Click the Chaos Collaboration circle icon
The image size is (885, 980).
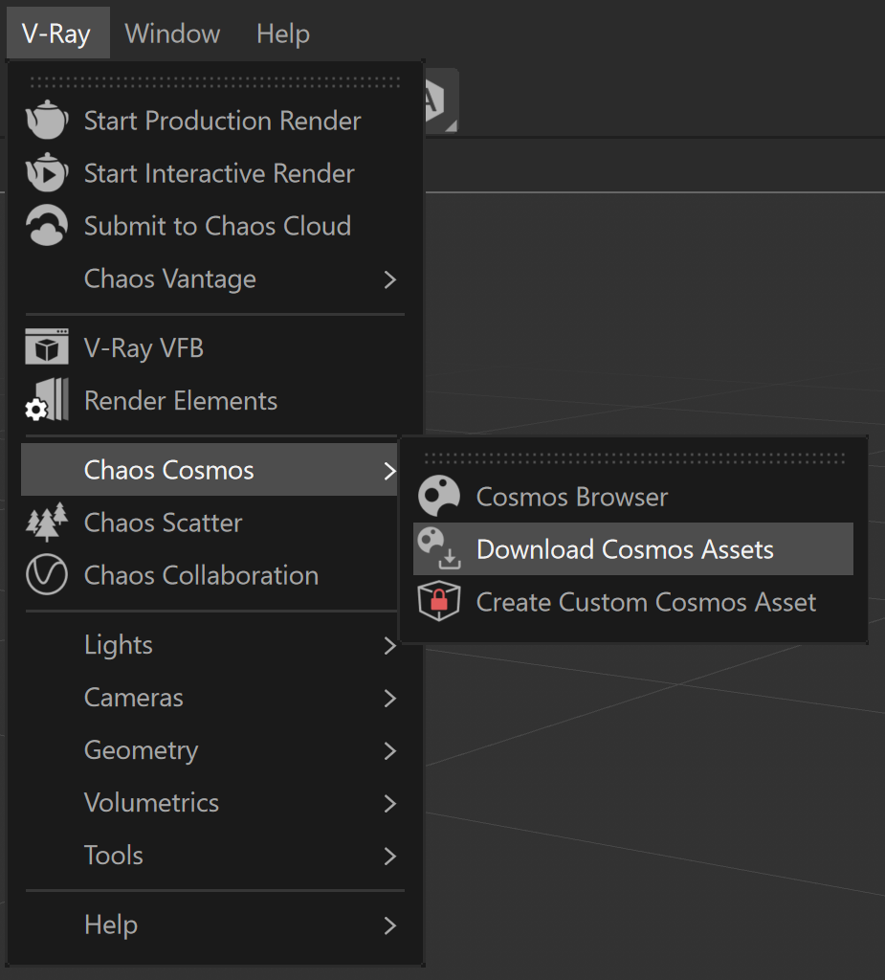tap(47, 574)
